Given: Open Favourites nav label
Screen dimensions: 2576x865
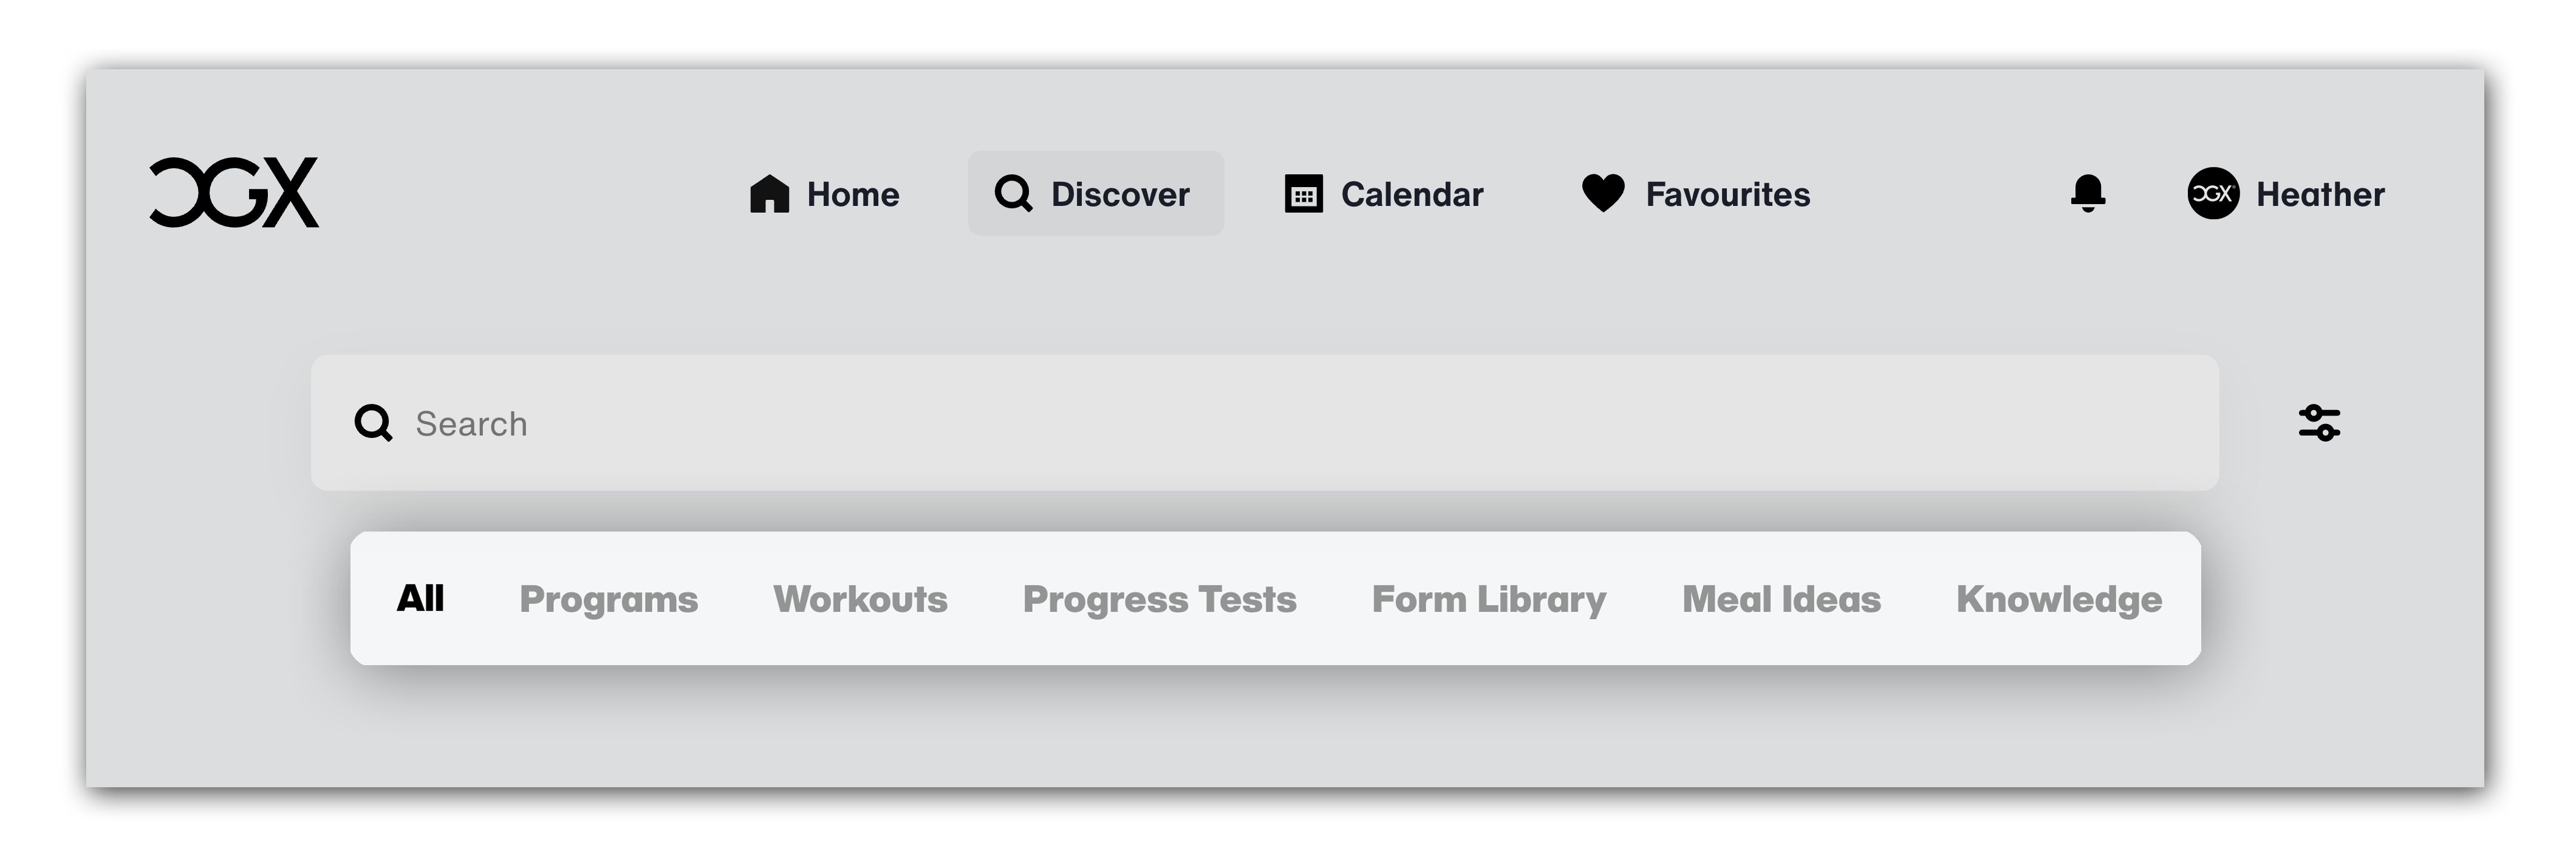Looking at the screenshot, I should [1728, 194].
